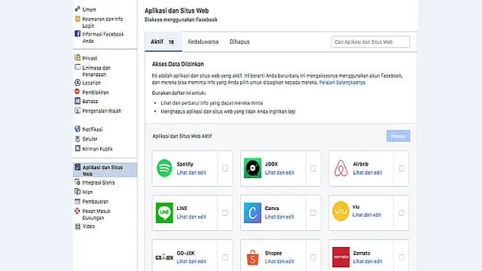Open the Pelajari Selengkapnya link
Image resolution: width=482 pixels, height=271 pixels.
tap(342, 82)
